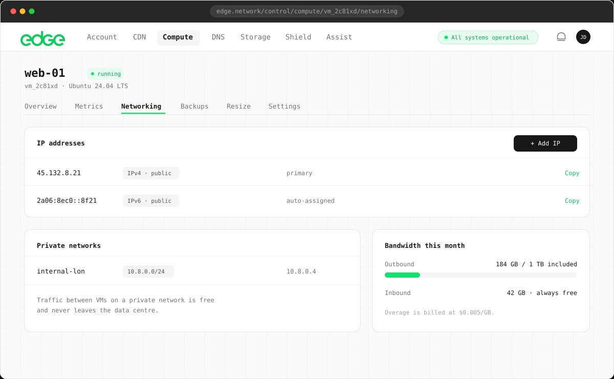
Task: Open the DNS section
Action: [218, 37]
